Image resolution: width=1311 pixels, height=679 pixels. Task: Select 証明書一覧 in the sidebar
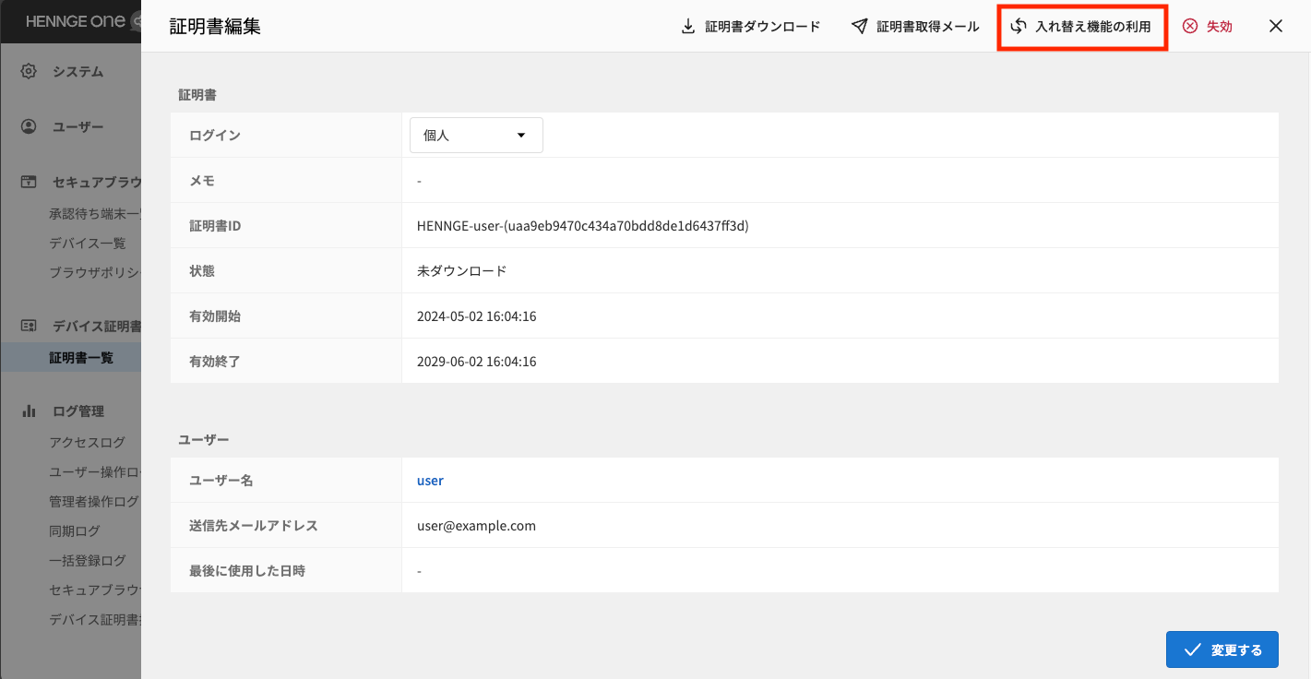point(81,357)
